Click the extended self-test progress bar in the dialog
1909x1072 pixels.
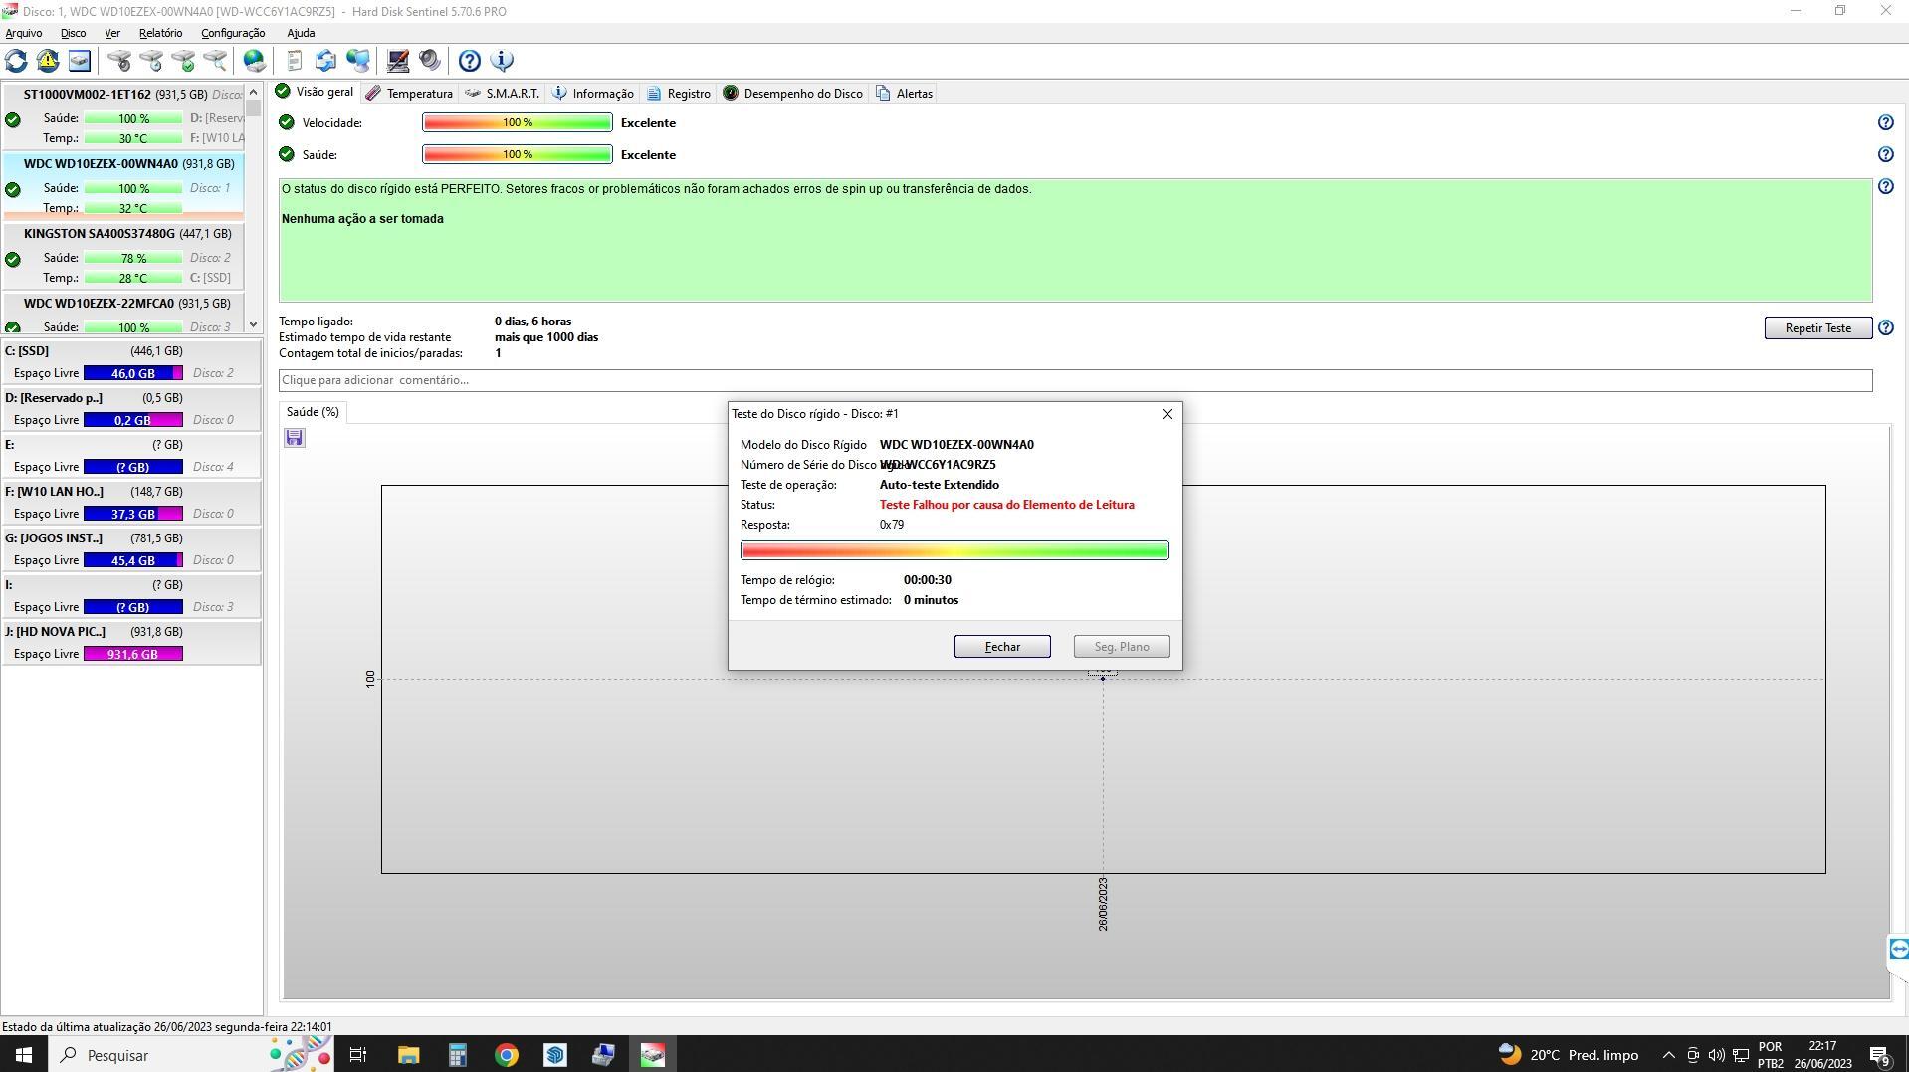pyautogui.click(x=954, y=551)
